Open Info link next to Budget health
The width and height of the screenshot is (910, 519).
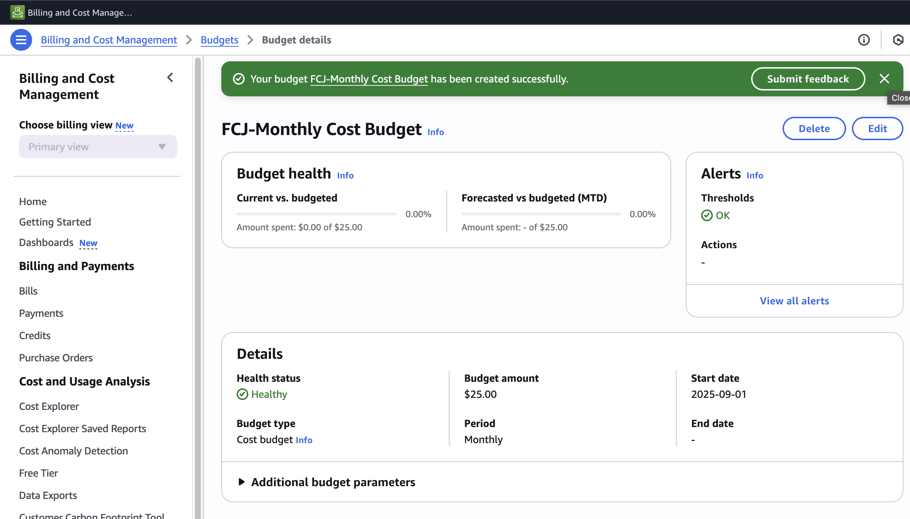point(345,175)
